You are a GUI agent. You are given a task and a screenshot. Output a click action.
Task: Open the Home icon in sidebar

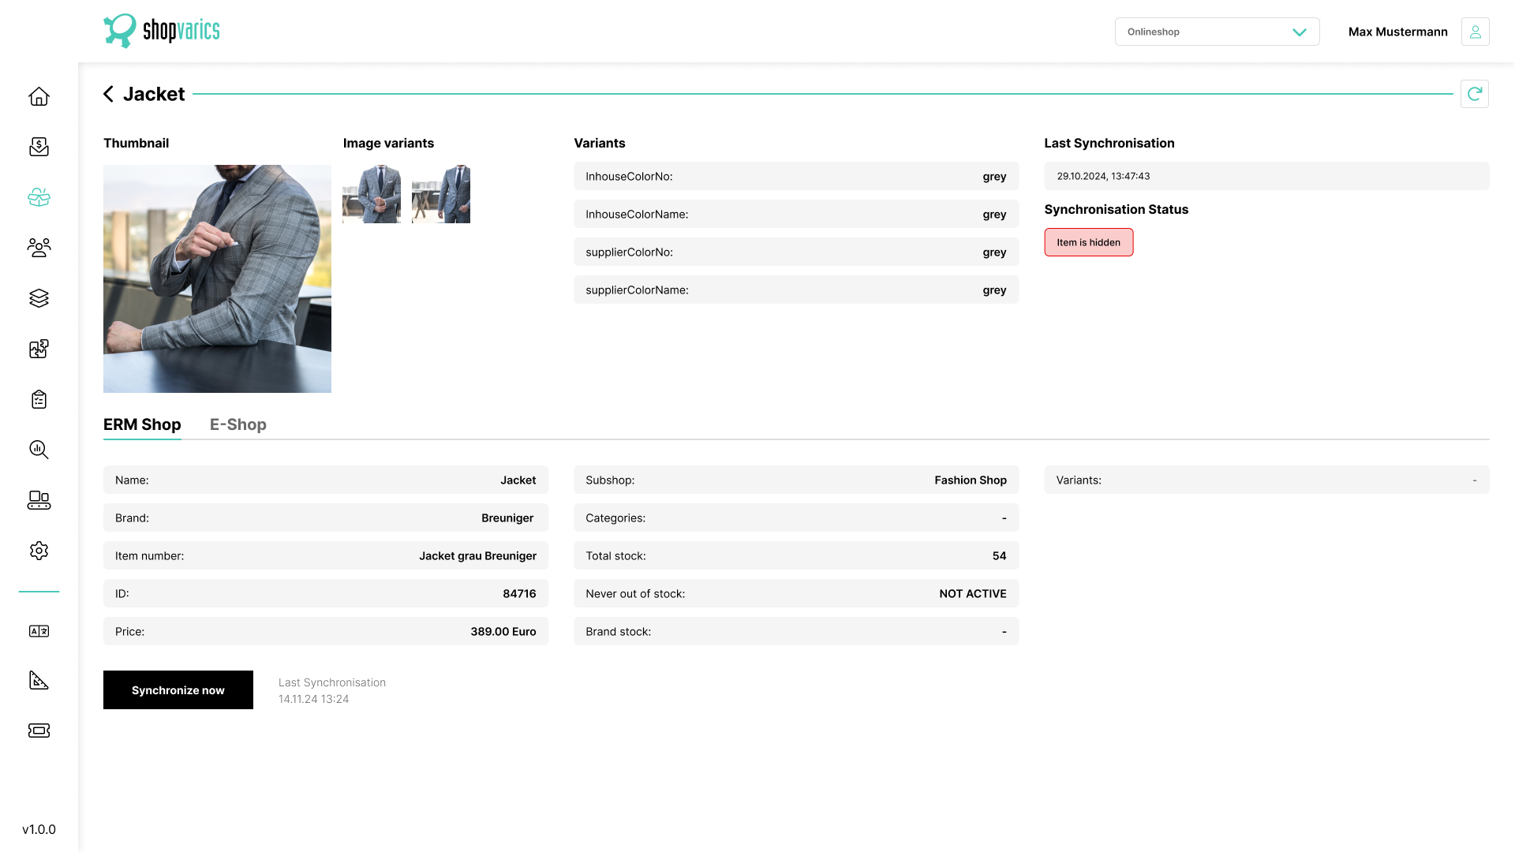pos(39,96)
